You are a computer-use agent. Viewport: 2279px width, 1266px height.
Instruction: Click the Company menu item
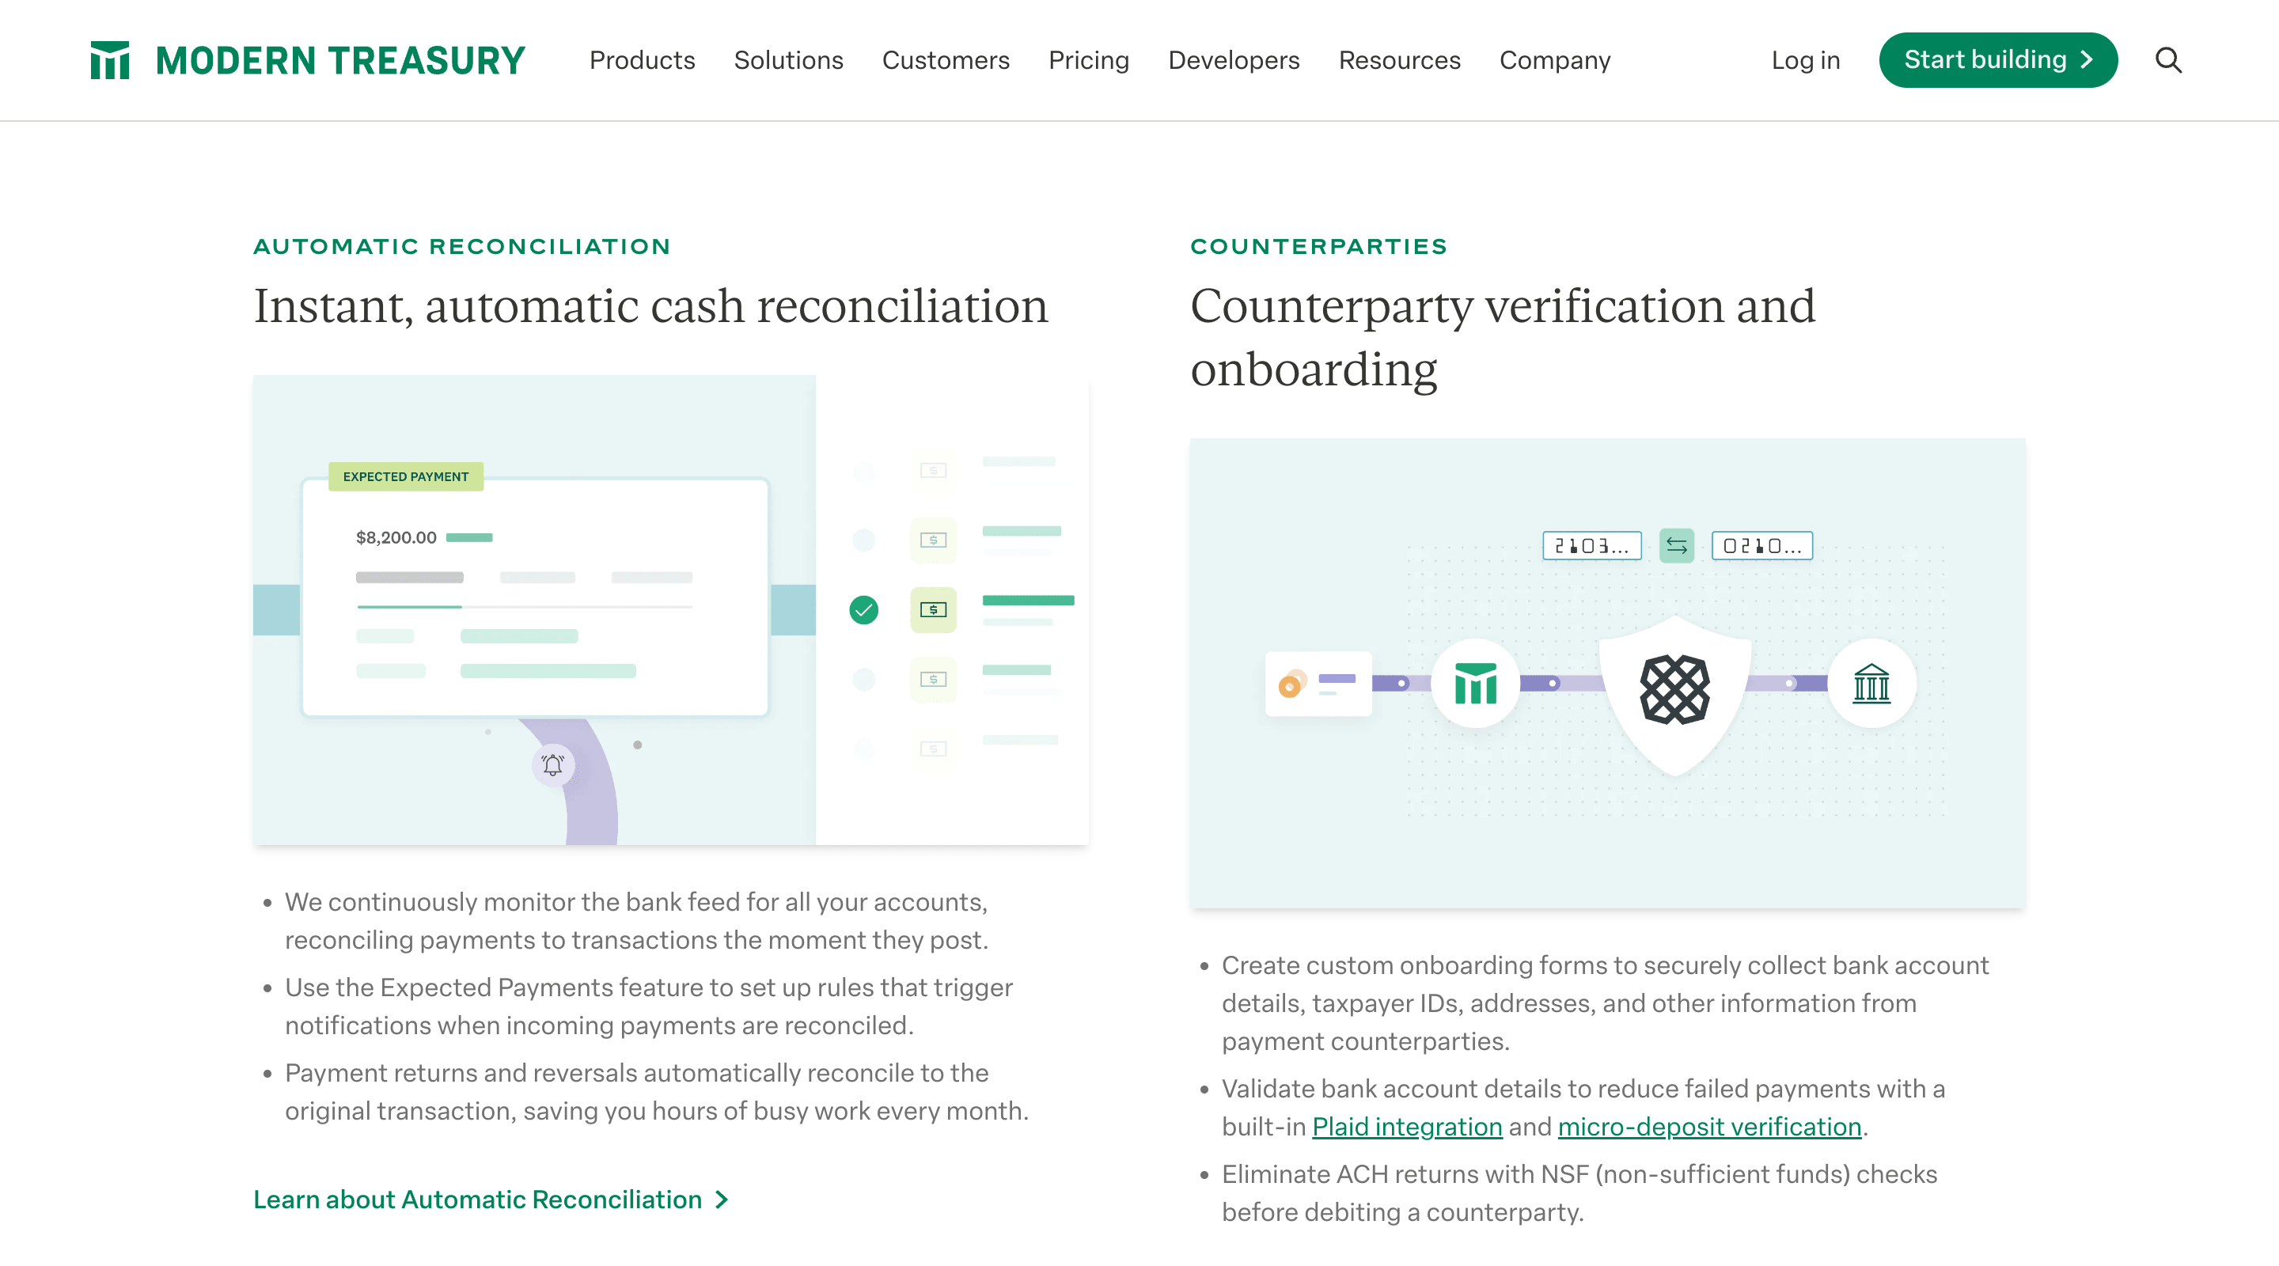[1554, 61]
